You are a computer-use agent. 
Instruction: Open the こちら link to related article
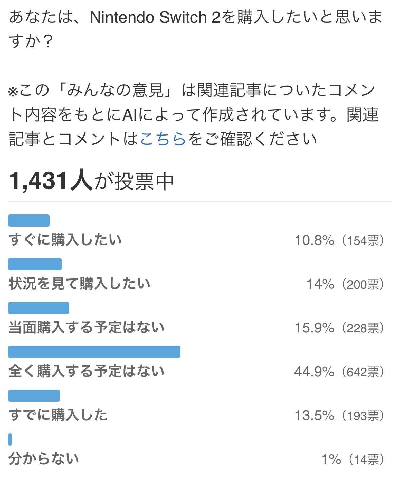coord(163,139)
